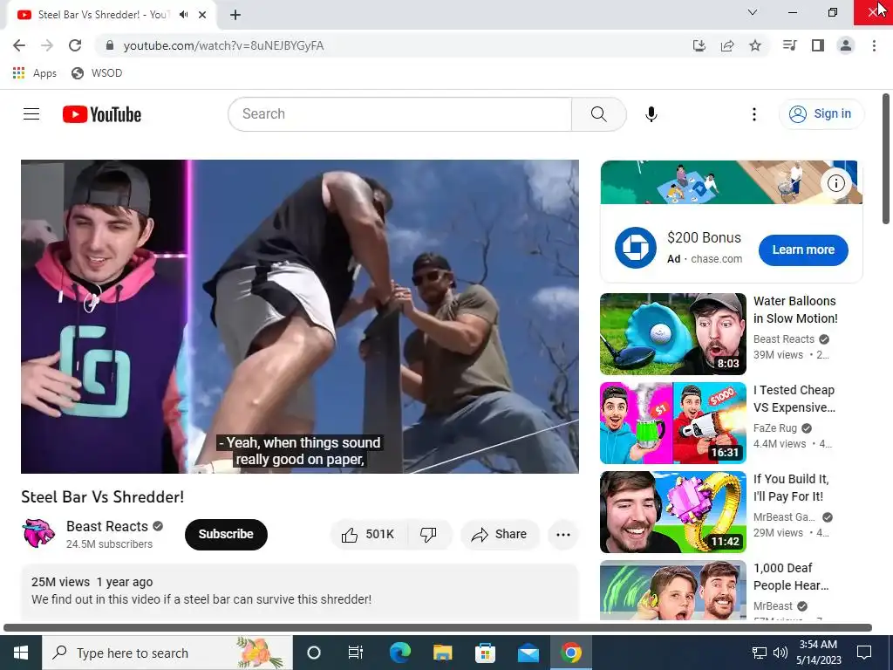Open the Chrome profile avatar
This screenshot has width=893, height=670.
click(x=846, y=45)
